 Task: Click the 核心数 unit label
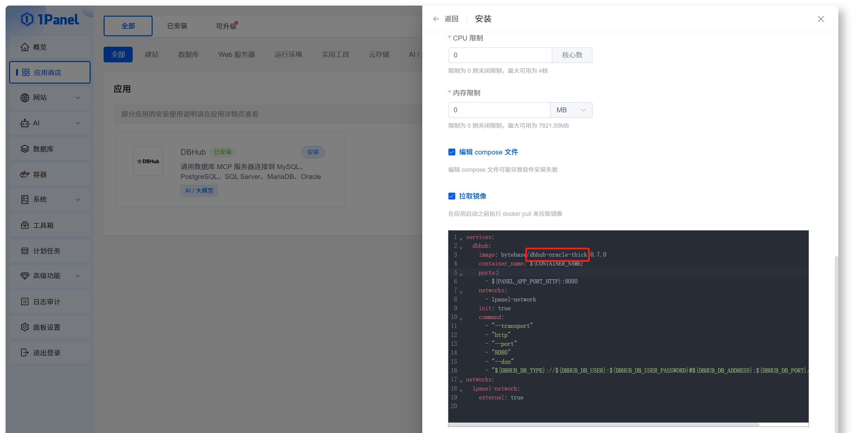click(x=572, y=55)
